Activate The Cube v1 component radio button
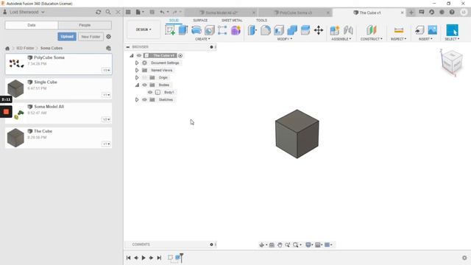 [180, 56]
